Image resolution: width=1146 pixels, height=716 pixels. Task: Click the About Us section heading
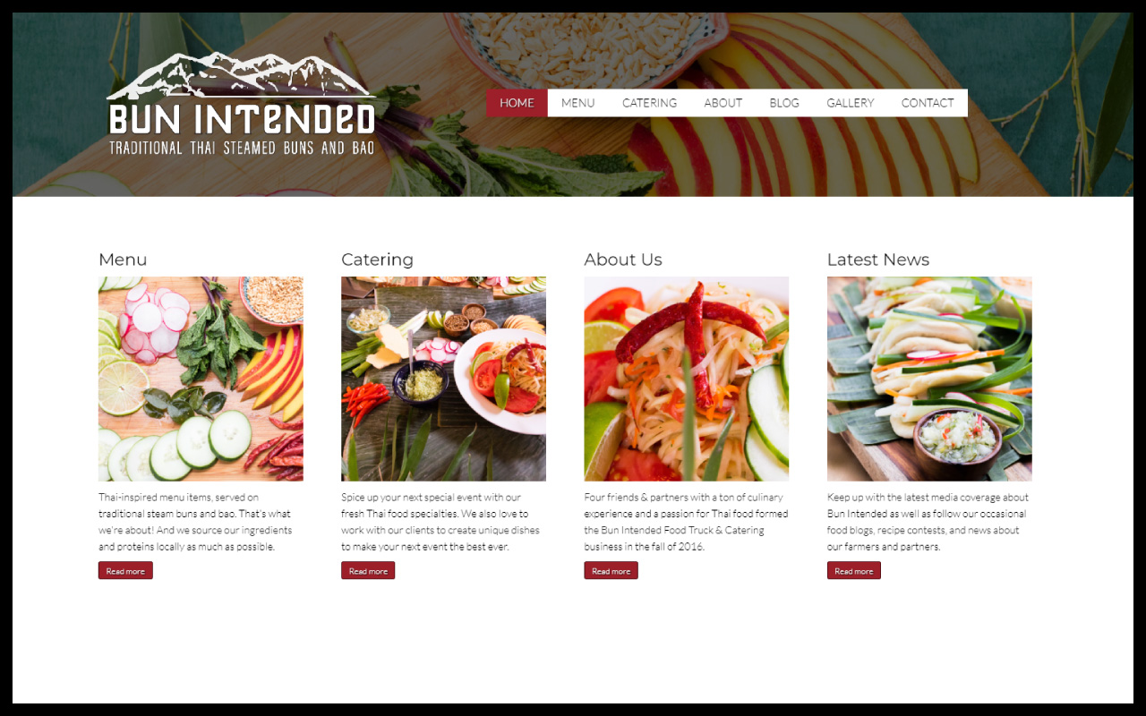click(623, 260)
